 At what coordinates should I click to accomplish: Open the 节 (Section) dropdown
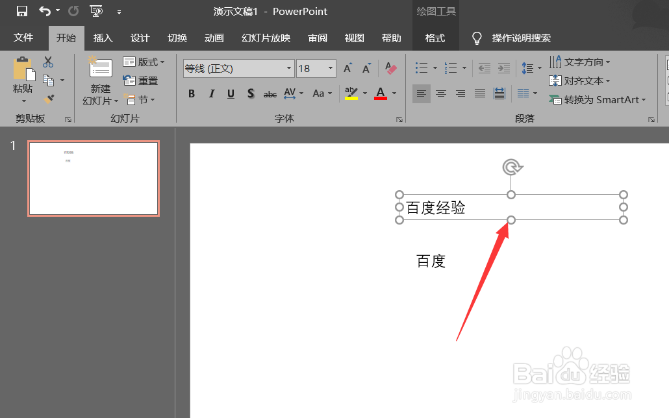(x=139, y=100)
